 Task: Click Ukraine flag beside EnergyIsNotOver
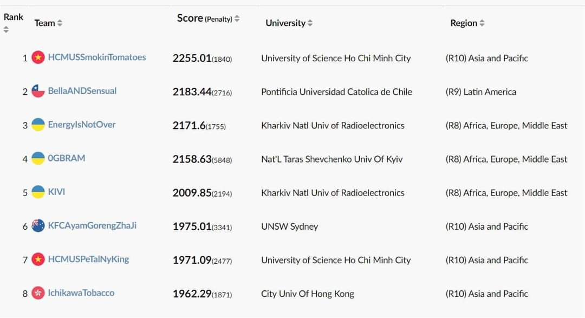pyautogui.click(x=38, y=125)
